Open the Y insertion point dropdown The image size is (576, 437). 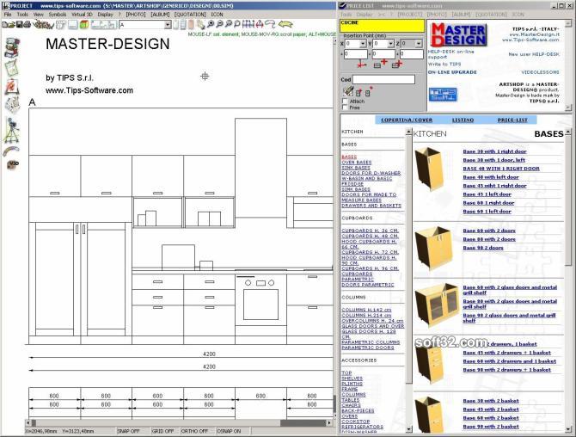[x=391, y=44]
